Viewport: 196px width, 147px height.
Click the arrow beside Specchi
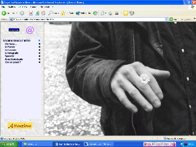coord(39,56)
